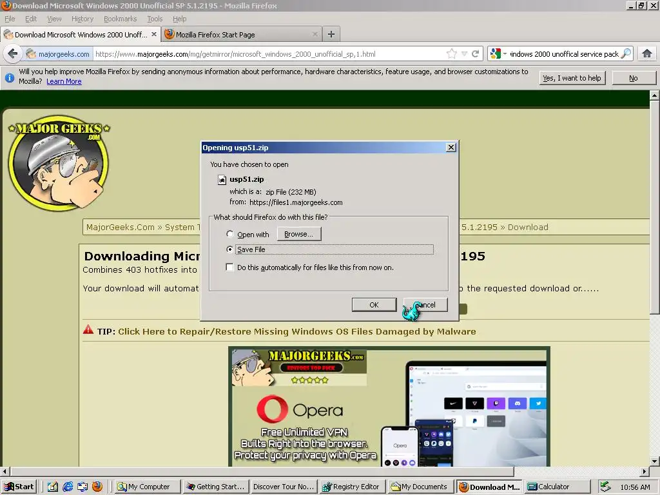Open the Bookmarks menu

coord(121,19)
